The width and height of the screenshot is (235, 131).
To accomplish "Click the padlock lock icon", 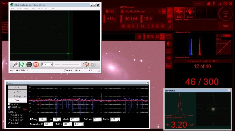I will (209, 3).
